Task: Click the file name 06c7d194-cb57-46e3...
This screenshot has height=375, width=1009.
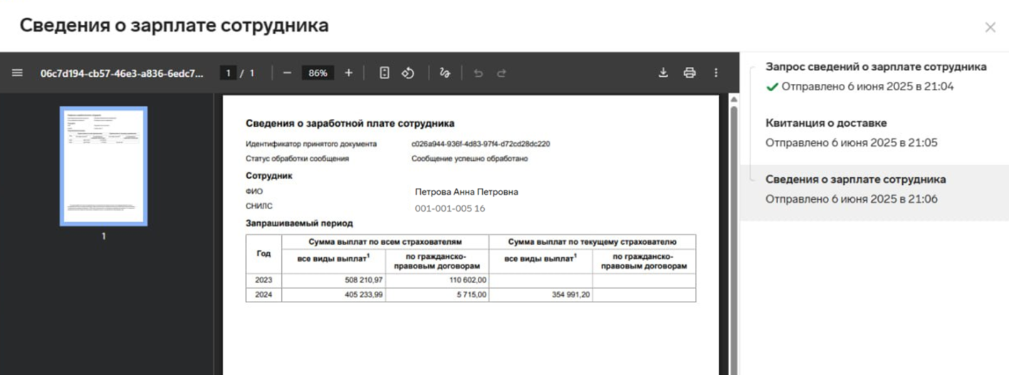Action: [x=122, y=73]
